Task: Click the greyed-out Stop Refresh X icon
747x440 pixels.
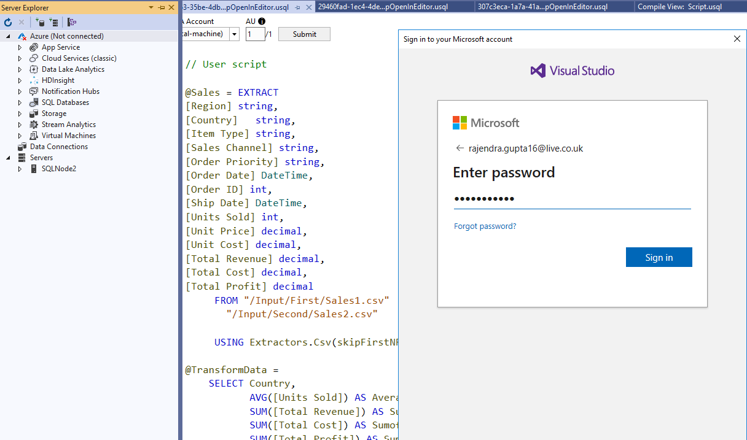Action: click(22, 22)
